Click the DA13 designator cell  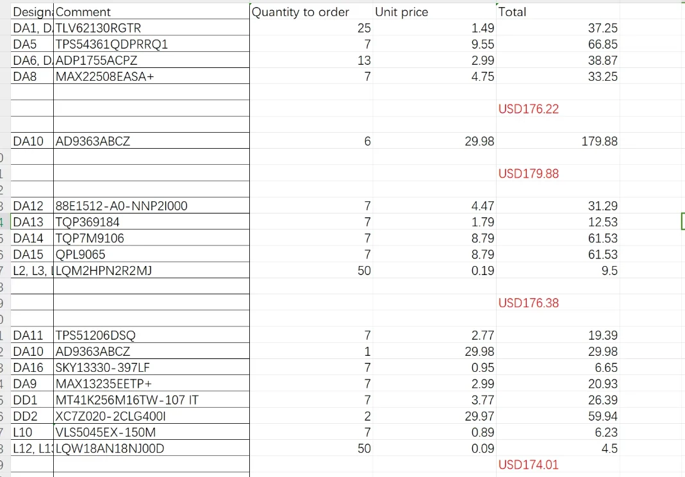[32, 222]
